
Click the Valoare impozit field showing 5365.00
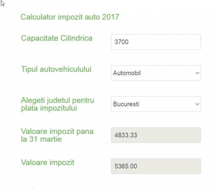(x=156, y=166)
